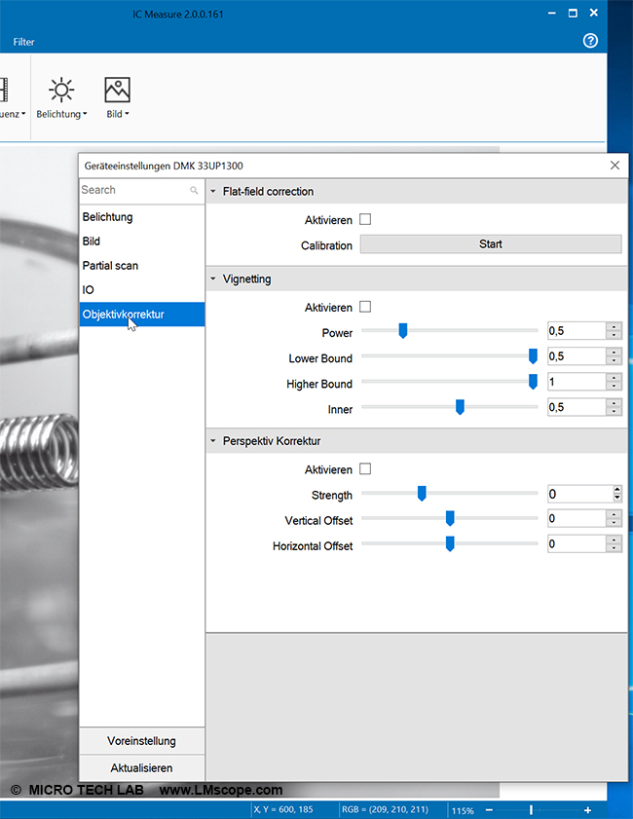Collapse the Flat-field correction section
Viewport: 633px width, 819px height.
[x=213, y=192]
